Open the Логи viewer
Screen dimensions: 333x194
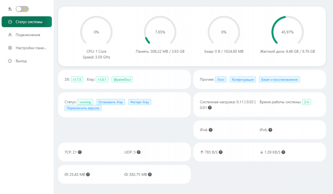coord(221,79)
